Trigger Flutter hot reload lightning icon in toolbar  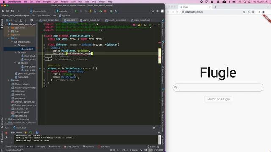[90, 11]
